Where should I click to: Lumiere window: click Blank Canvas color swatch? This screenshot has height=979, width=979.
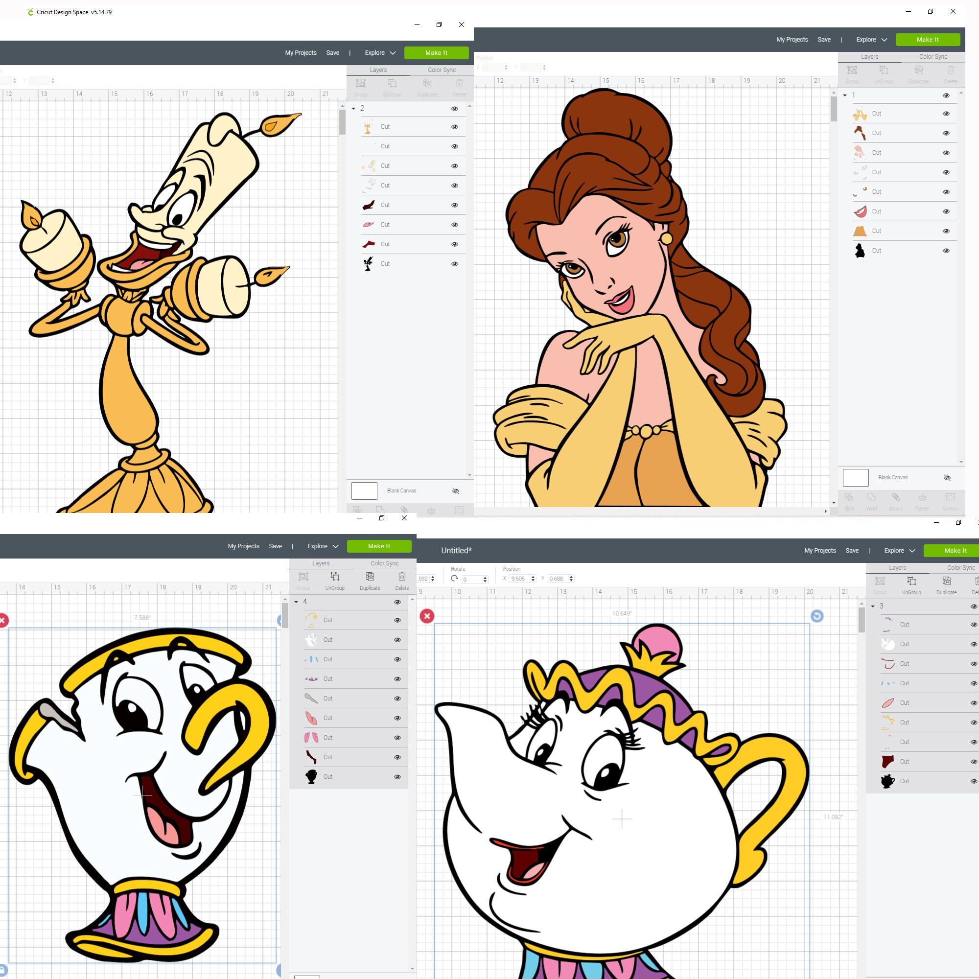[364, 491]
